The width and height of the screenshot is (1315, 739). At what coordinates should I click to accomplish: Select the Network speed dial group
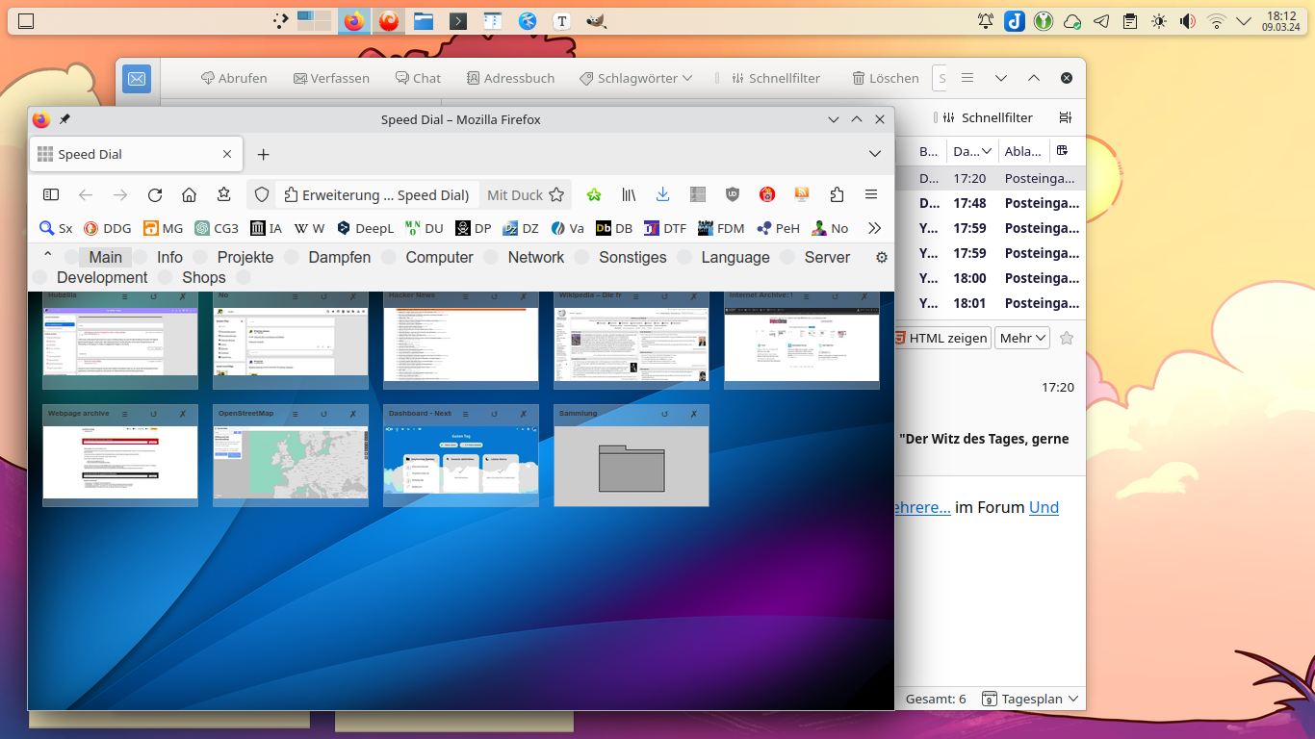535,258
